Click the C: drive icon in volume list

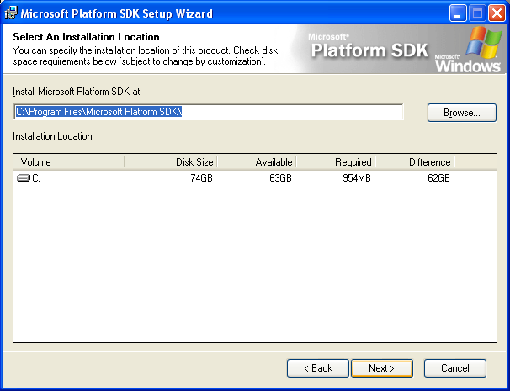coord(23,178)
